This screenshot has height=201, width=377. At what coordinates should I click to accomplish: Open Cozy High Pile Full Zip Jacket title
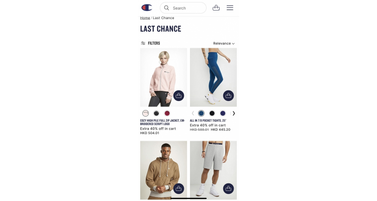point(162,122)
